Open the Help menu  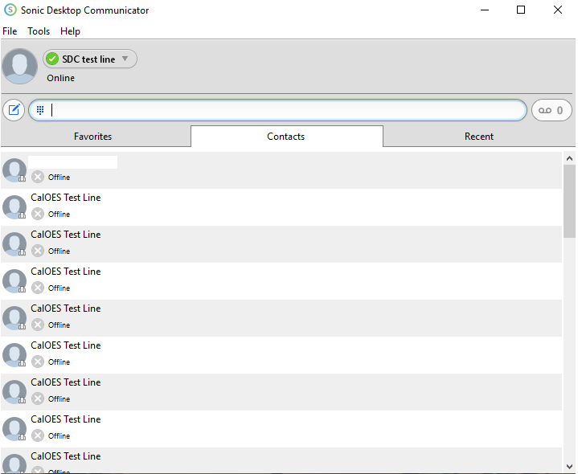tap(70, 31)
